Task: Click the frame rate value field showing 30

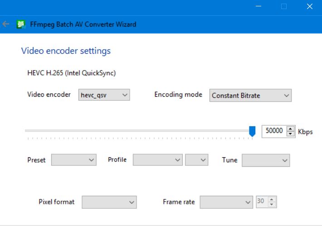Action: [x=262, y=202]
